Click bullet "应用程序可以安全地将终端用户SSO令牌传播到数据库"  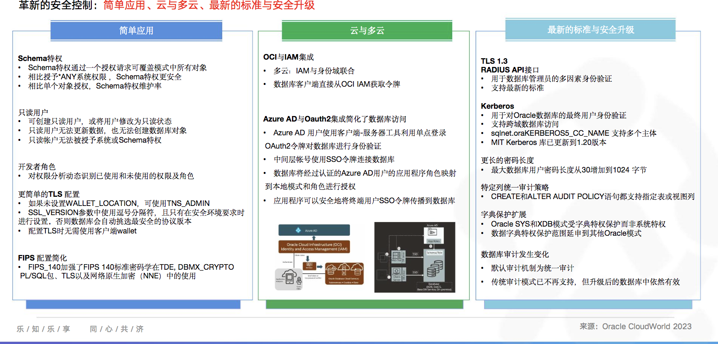pyautogui.click(x=365, y=200)
